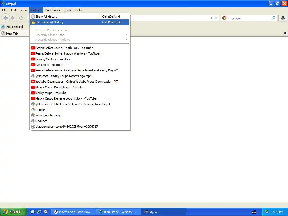288x216 pixels.
Task: Open the Google history entry
Action: tap(80, 110)
